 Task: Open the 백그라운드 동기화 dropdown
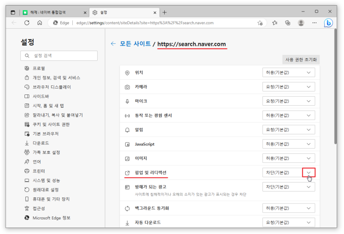tap(289, 208)
